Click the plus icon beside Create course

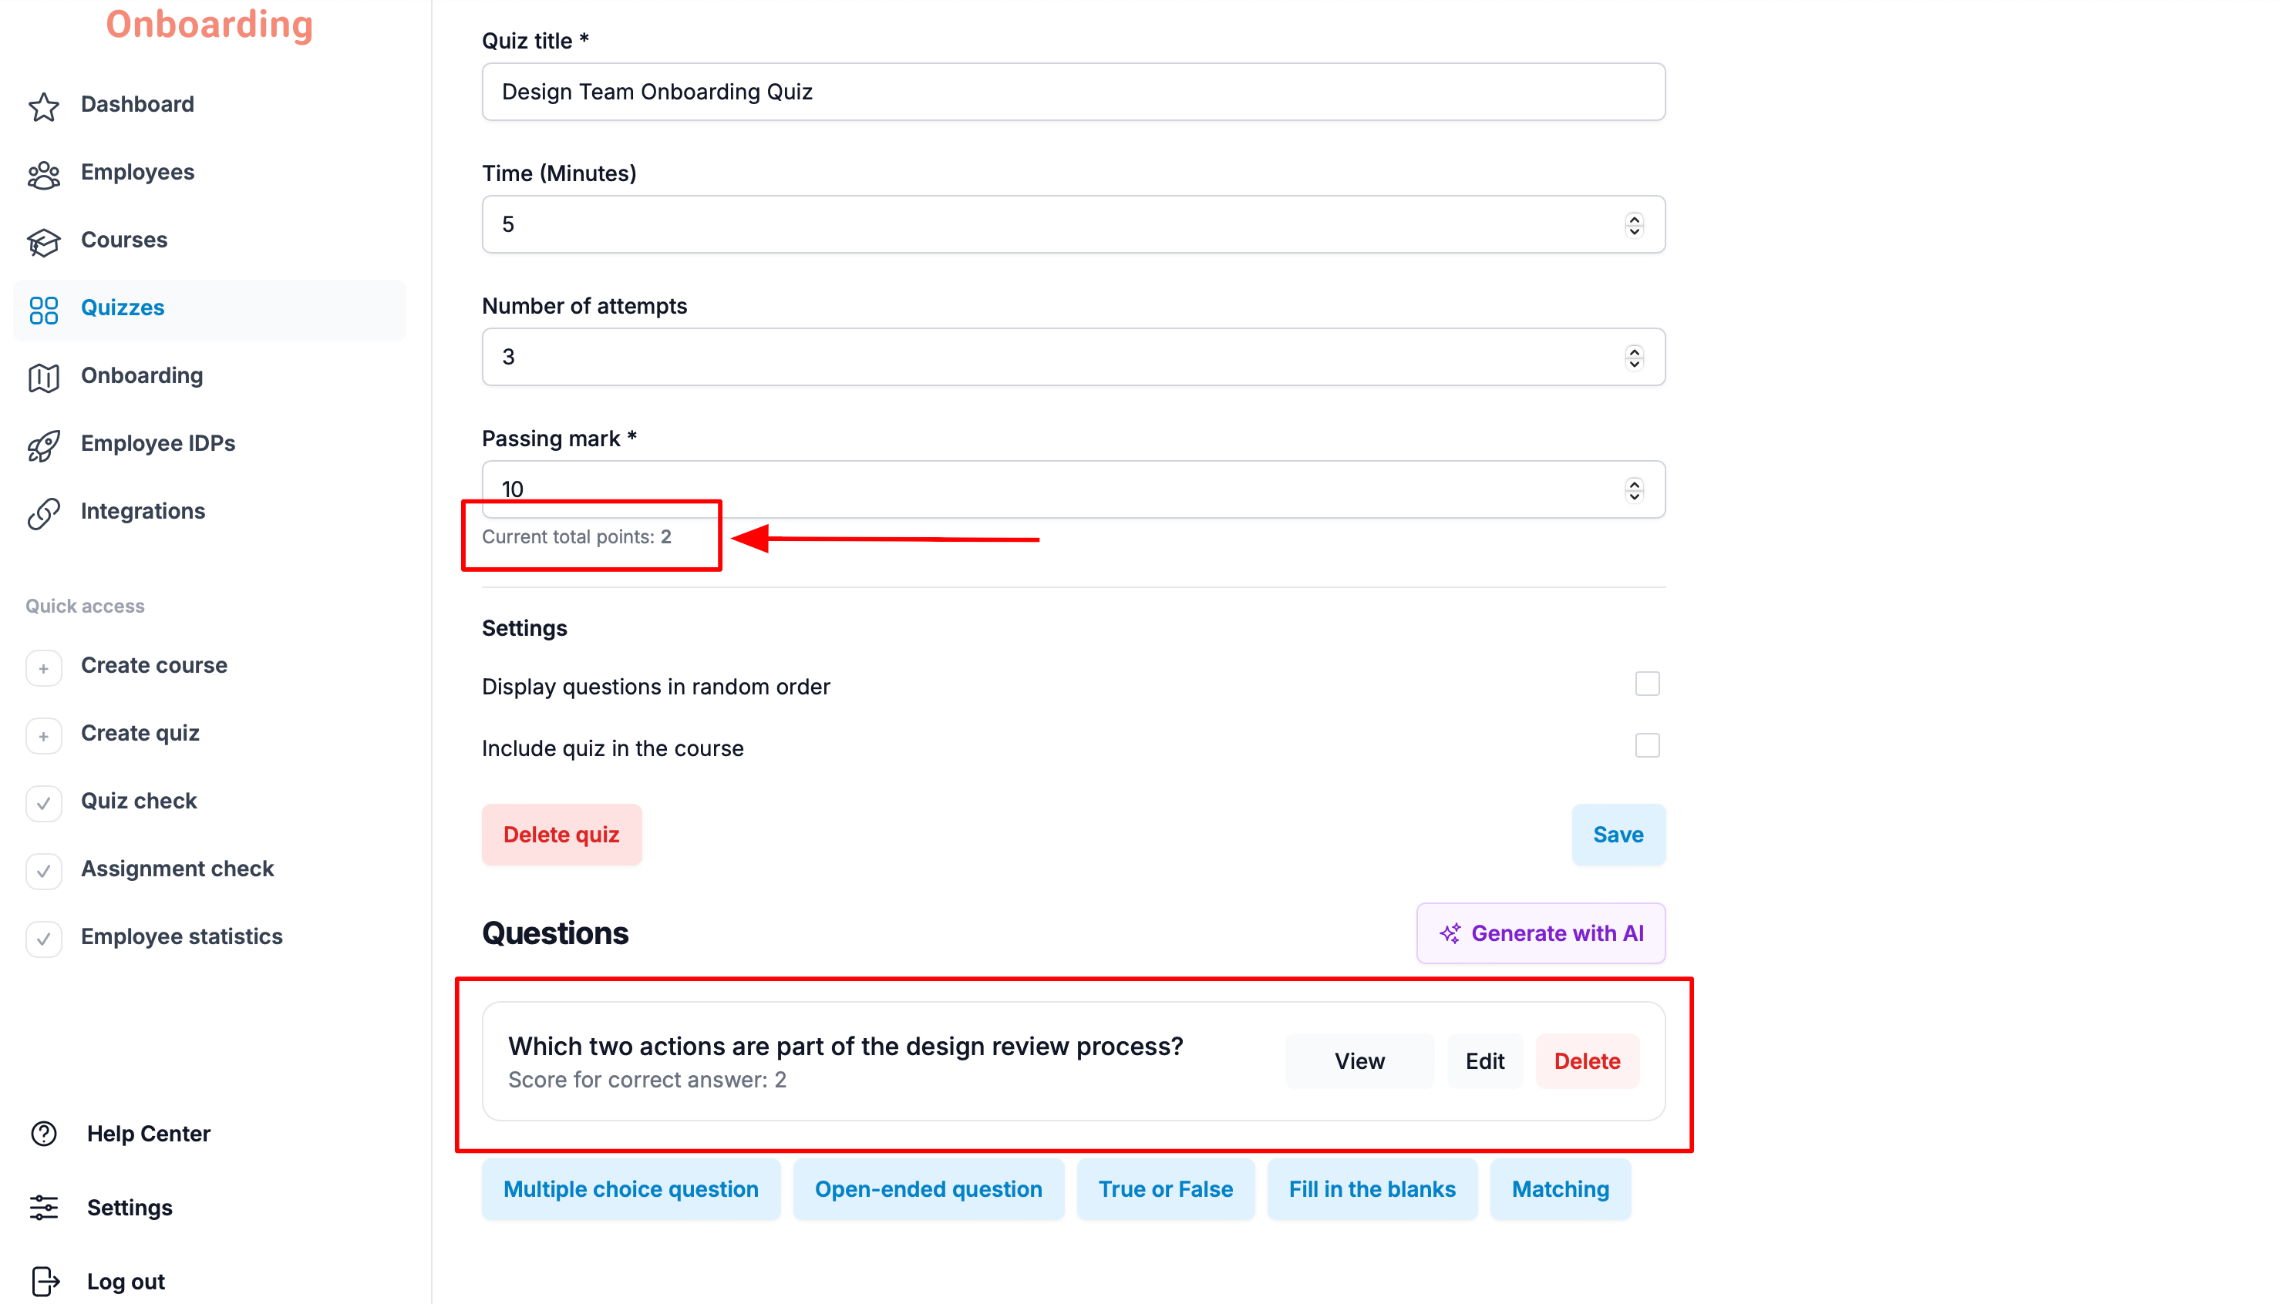[43, 667]
